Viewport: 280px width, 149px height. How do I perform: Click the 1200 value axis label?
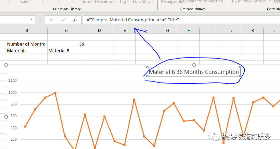click(x=13, y=80)
